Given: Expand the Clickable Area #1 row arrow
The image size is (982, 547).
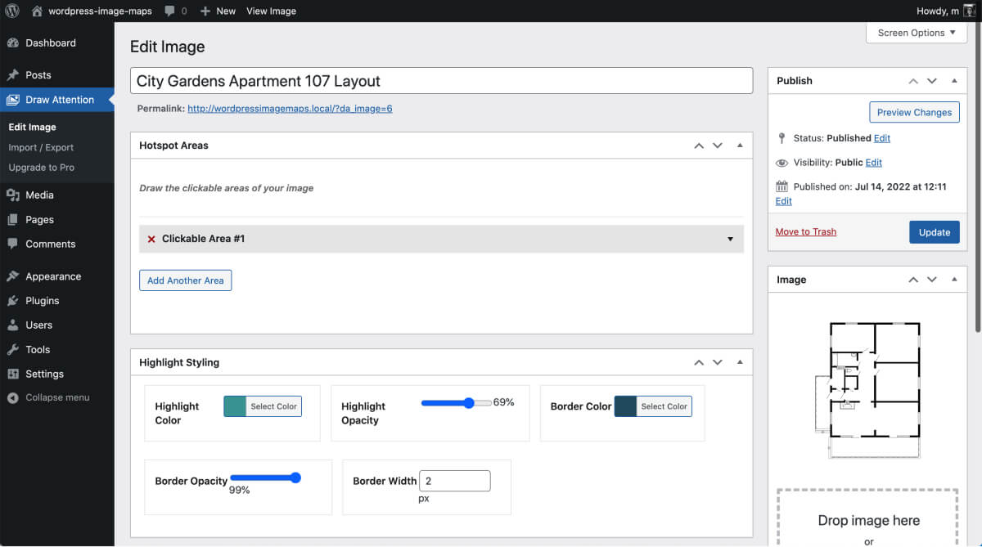Looking at the screenshot, I should coord(730,239).
